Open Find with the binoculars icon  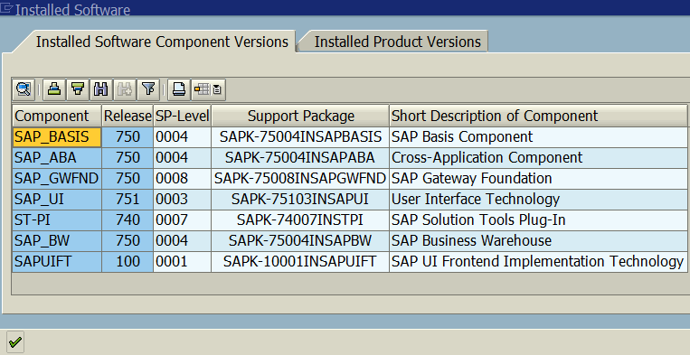click(101, 89)
